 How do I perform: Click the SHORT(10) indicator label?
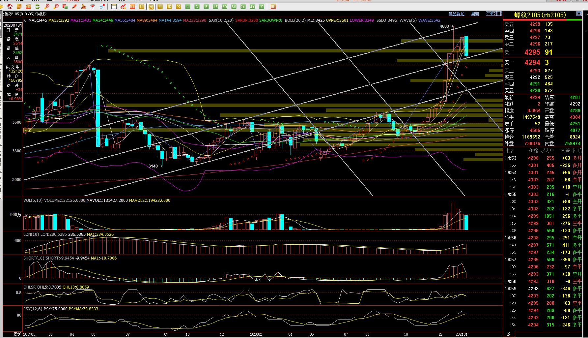[34, 258]
